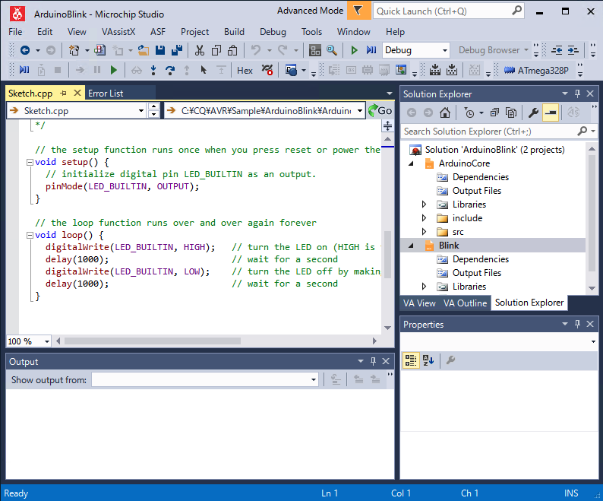Open Properties wrench icon in Solution Explorer
Screen dimensions: 603x501
(x=533, y=113)
